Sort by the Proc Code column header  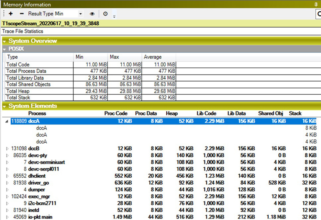point(116,113)
